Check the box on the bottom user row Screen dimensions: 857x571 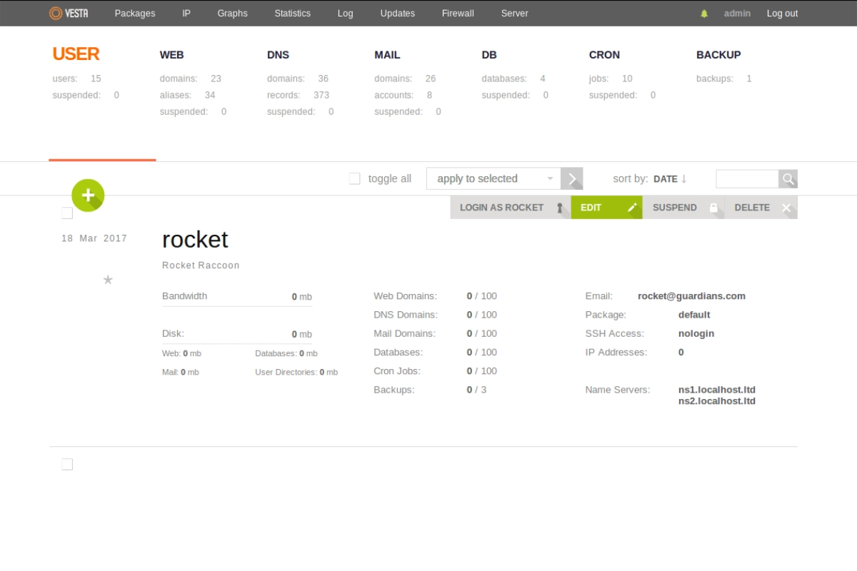pyautogui.click(x=66, y=463)
